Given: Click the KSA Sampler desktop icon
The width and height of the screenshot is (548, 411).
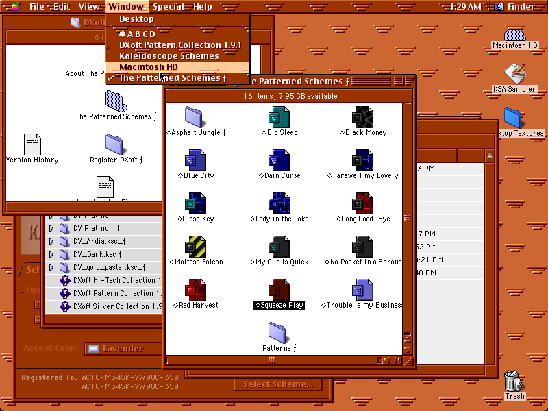Looking at the screenshot, I should 515,73.
